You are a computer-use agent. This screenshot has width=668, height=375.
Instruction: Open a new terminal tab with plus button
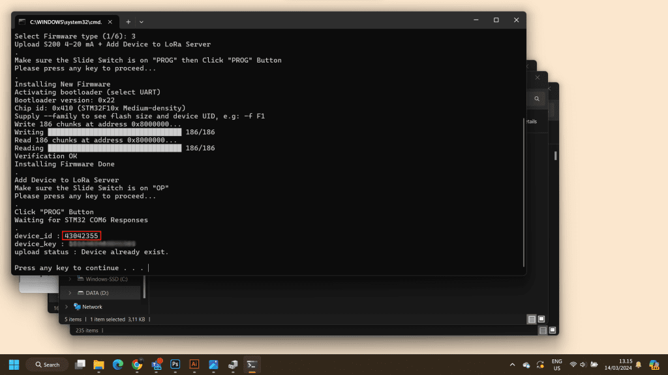coord(128,21)
